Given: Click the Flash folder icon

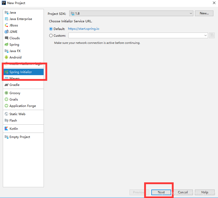Looking at the screenshot, I should pos(6,120).
